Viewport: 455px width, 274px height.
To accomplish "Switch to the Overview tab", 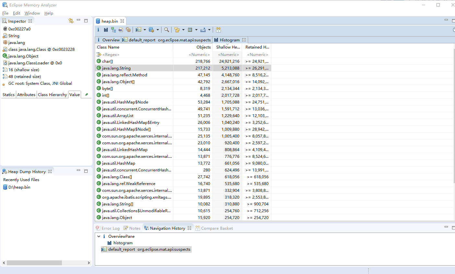I will click(x=108, y=40).
